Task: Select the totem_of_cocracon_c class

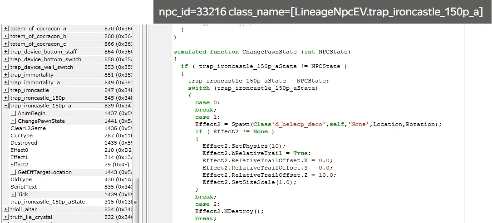Action: click(x=38, y=44)
